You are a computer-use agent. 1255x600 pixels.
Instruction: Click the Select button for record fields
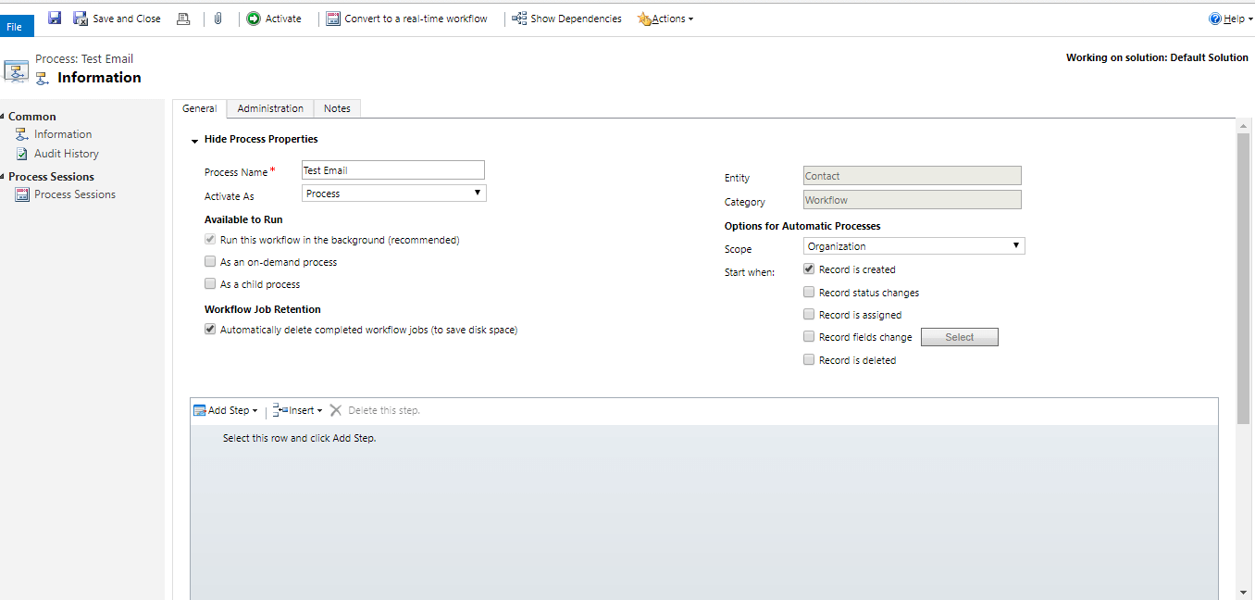[959, 337]
